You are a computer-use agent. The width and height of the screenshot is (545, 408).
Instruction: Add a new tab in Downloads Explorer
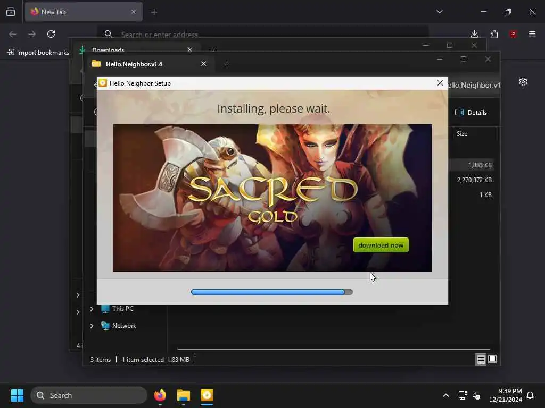(x=213, y=50)
